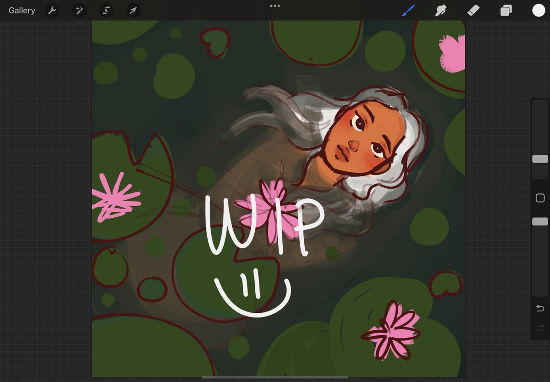The width and height of the screenshot is (550, 382).
Task: Open the canvas options ellipsis menu
Action: (275, 6)
